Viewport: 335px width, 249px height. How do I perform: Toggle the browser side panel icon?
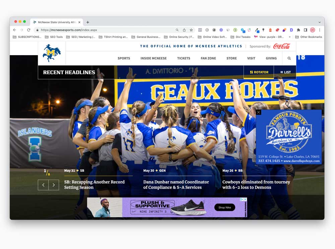[306, 30]
